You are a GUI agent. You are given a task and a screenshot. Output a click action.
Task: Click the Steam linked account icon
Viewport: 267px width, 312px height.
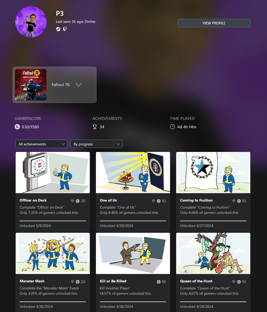[58, 29]
